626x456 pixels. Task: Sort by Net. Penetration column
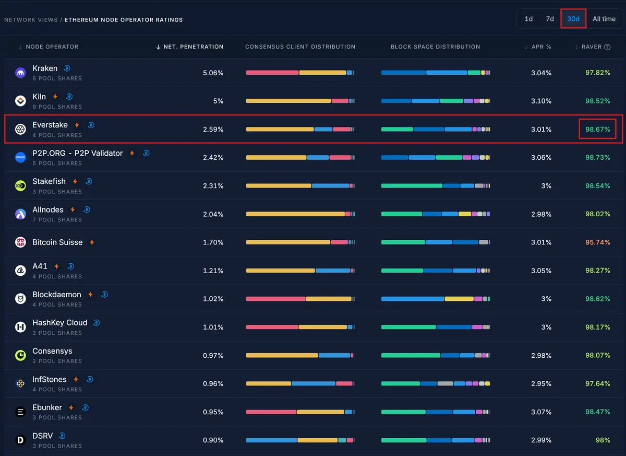click(x=190, y=46)
